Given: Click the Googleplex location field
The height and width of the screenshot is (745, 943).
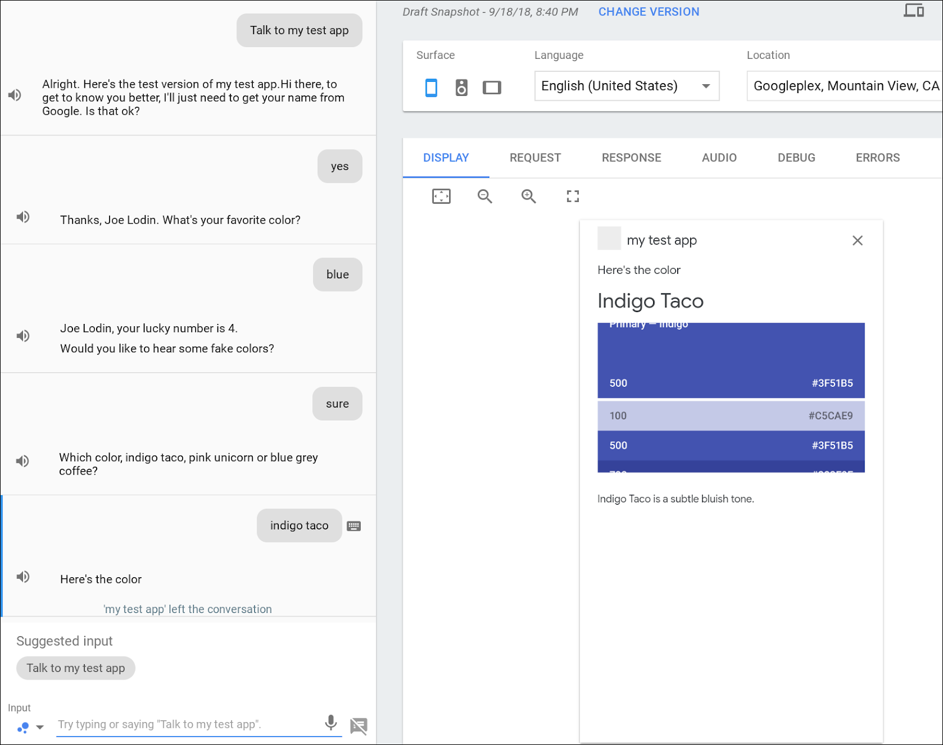Looking at the screenshot, I should 845,86.
